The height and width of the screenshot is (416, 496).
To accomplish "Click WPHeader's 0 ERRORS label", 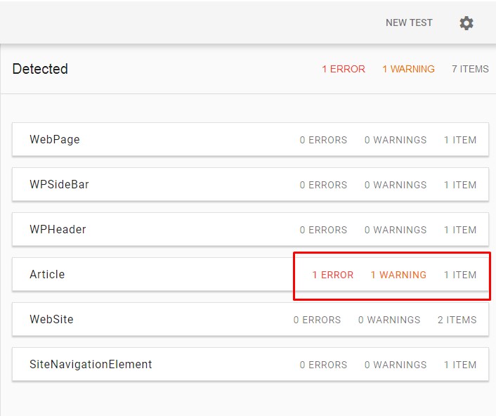I will coord(323,230).
